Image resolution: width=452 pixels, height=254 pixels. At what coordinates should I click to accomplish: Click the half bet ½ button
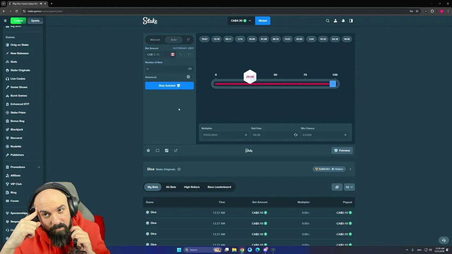tap(181, 54)
